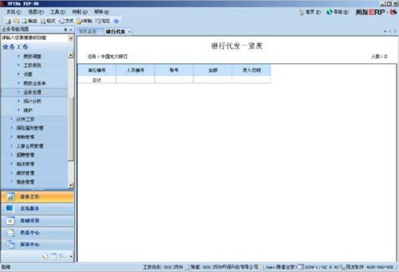
Task: Open the 视图 menu
Action: [36, 12]
